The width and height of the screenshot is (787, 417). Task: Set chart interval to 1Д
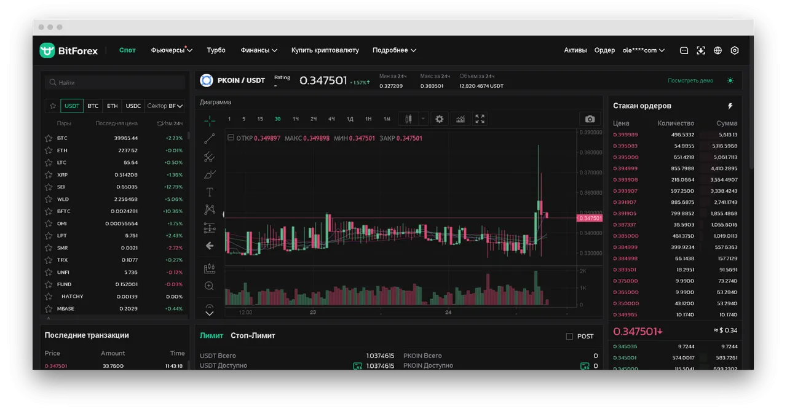pos(350,119)
